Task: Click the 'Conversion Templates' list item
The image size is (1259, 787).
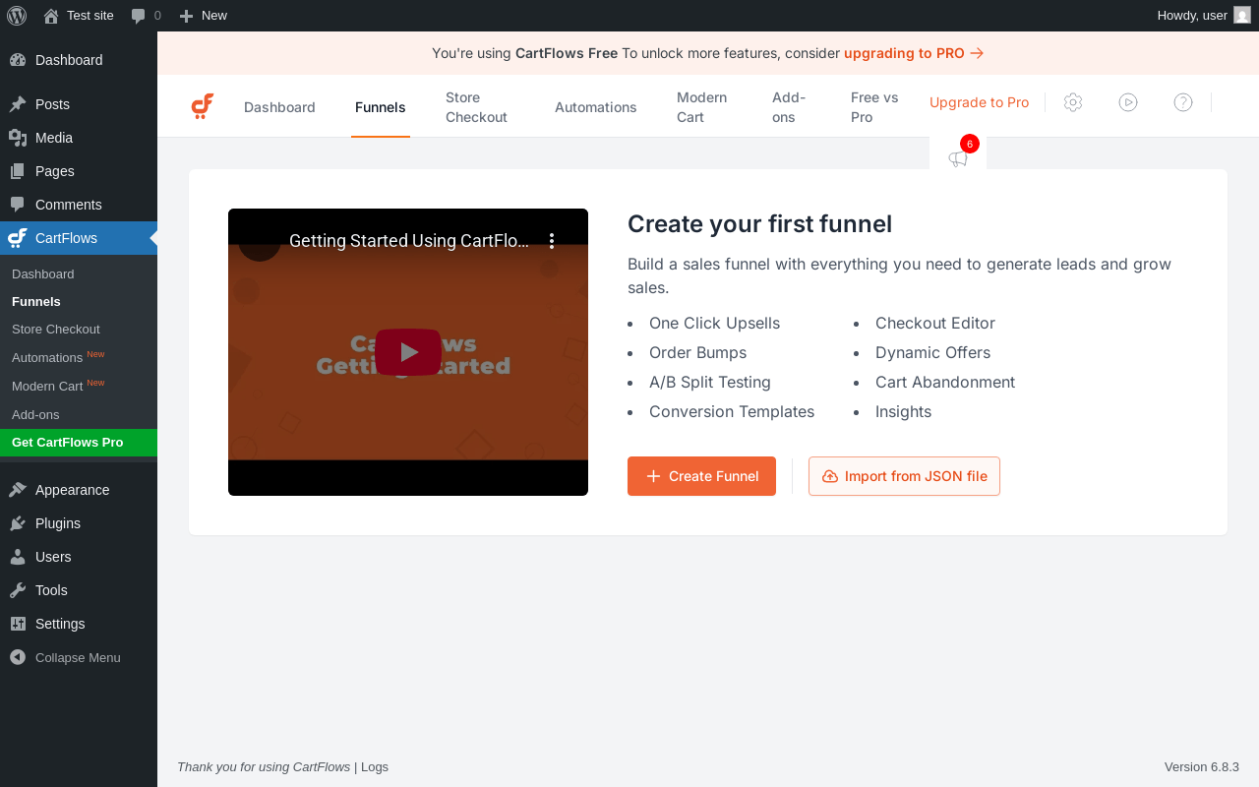Action: tap(732, 412)
